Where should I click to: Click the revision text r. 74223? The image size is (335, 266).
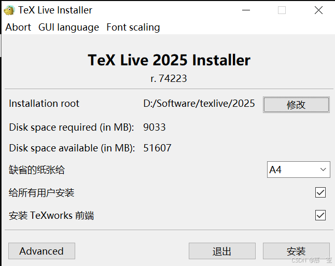click(169, 79)
